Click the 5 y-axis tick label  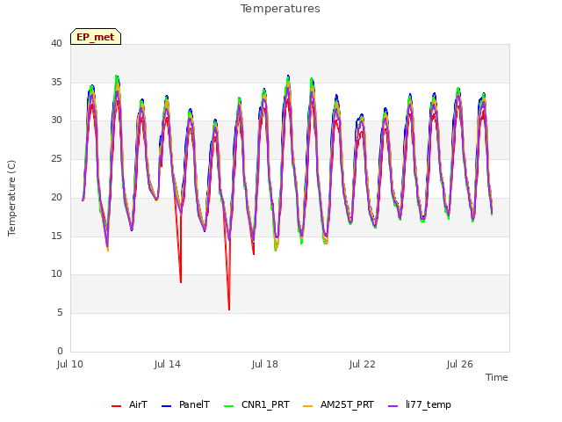(x=60, y=313)
